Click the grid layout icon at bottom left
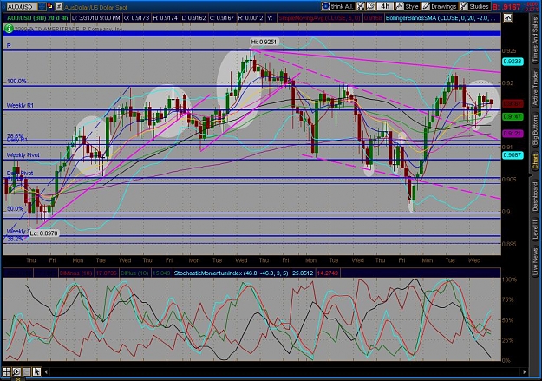Screen dimensions: 542x381 click(x=7, y=371)
